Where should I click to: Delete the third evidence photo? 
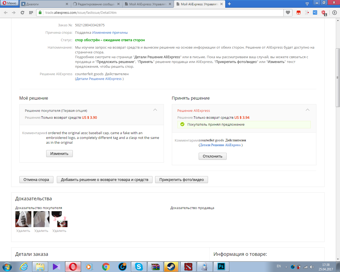click(x=59, y=231)
